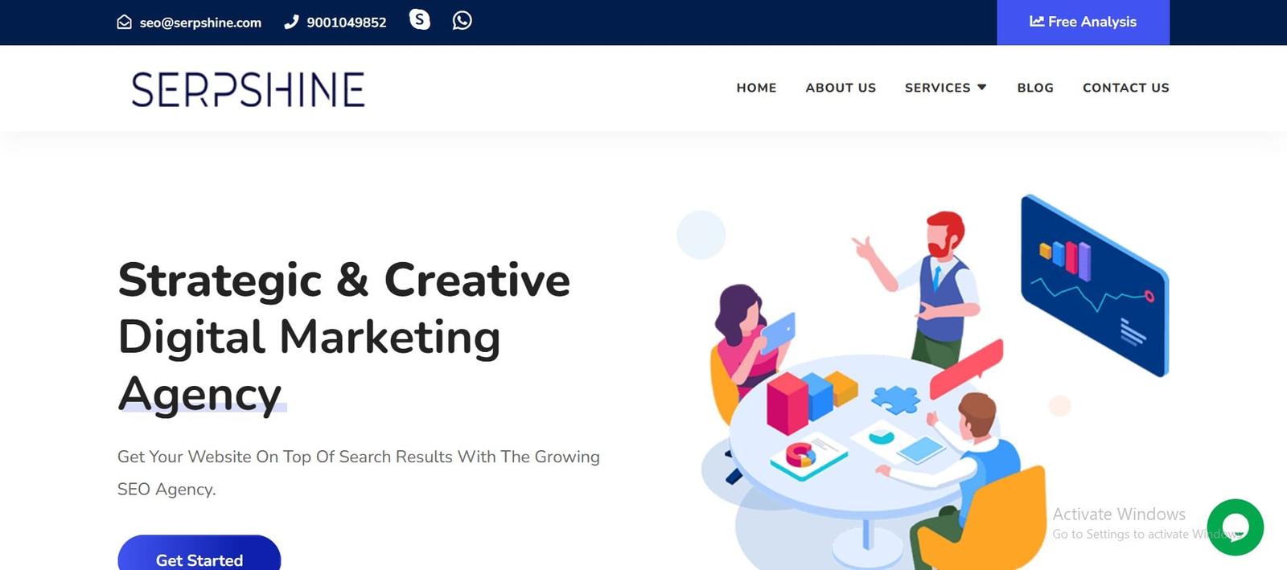Click the envelope email icon
1287x570 pixels.
[x=124, y=23]
